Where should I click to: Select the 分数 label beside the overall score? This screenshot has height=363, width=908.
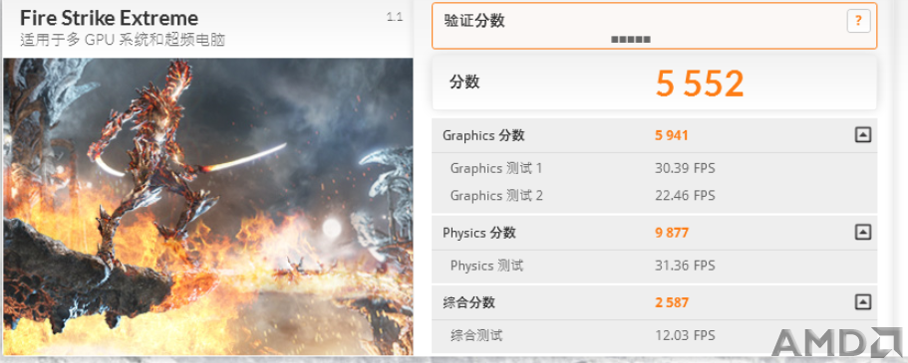[x=464, y=83]
